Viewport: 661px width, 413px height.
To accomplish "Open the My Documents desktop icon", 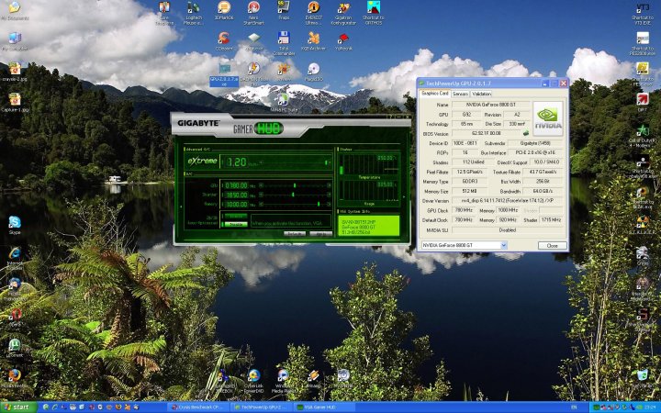I will point(15,8).
